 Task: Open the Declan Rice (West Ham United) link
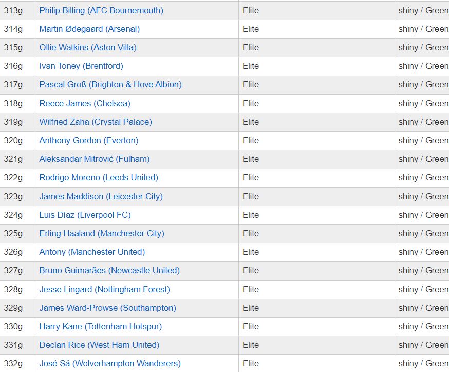tap(99, 345)
